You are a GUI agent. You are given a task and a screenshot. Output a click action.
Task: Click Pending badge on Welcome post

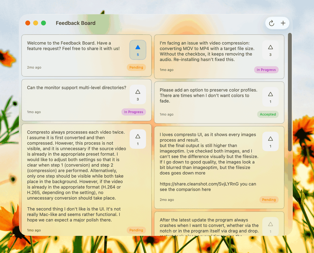coord(136,67)
